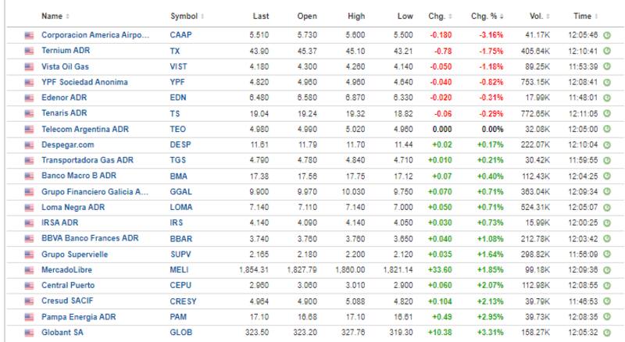Open the YPF Sociedad Anonima stock page
The width and height of the screenshot is (625, 342).
pos(84,82)
